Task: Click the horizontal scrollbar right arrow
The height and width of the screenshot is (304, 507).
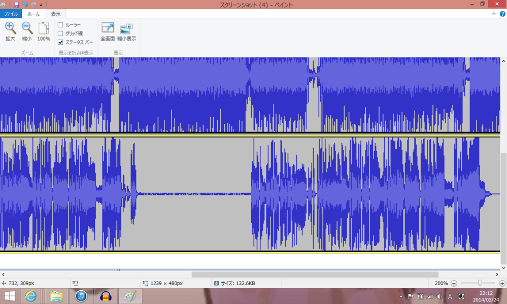Action: coord(497,274)
